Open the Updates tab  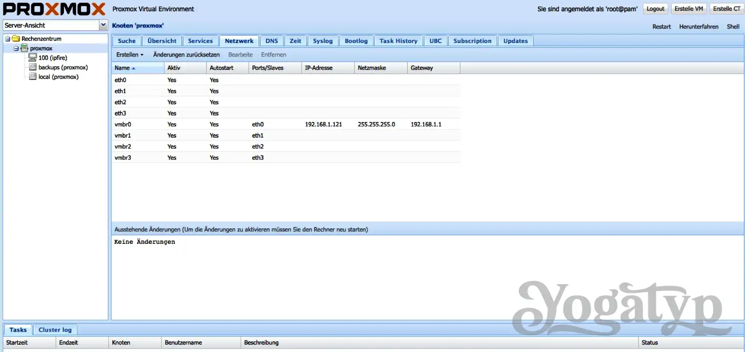pos(515,41)
